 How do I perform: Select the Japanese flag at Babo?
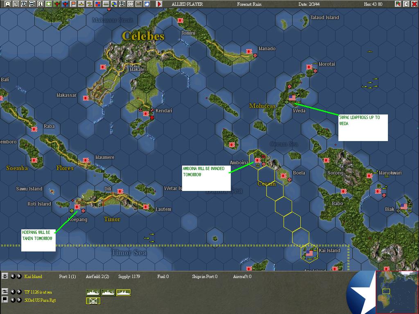click(x=344, y=191)
